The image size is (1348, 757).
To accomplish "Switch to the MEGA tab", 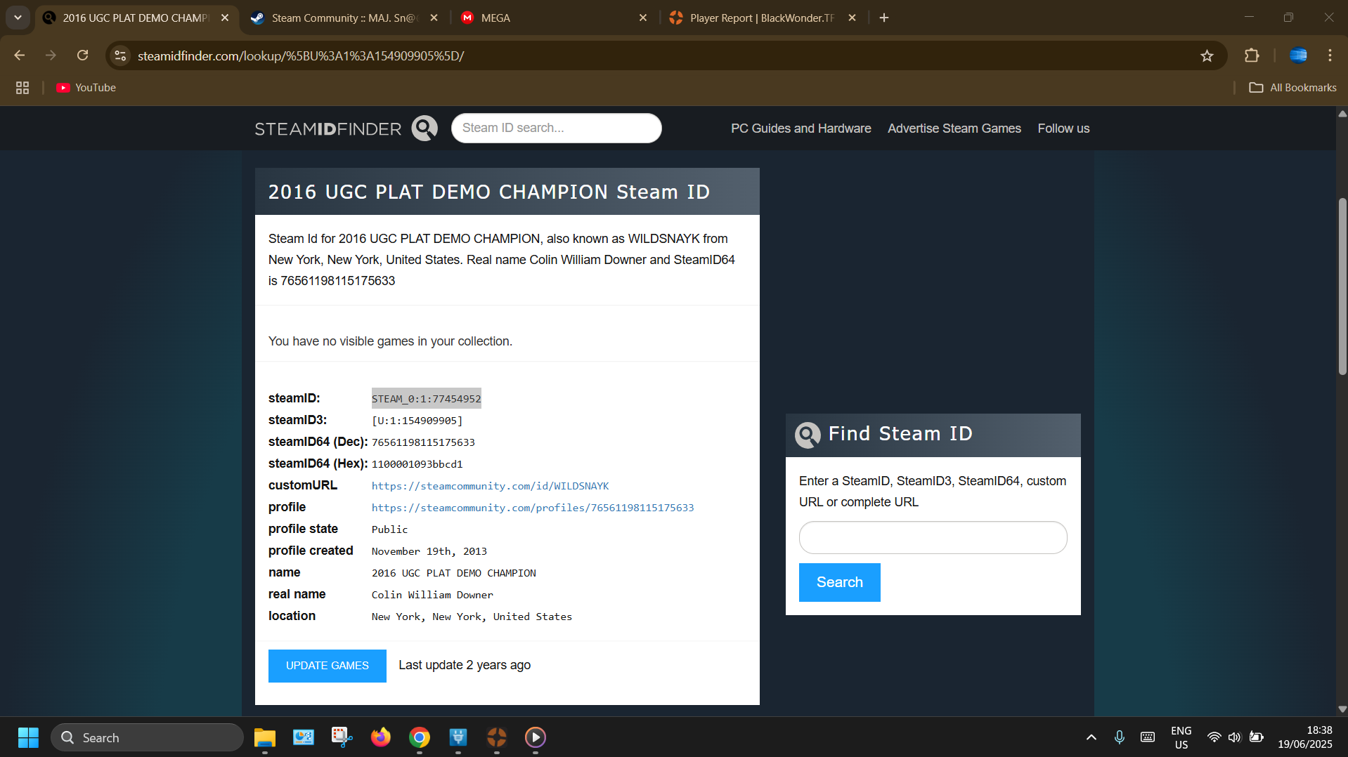I will 555,18.
